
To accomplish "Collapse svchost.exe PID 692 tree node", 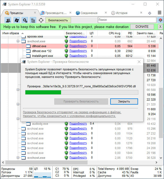I will pyautogui.click(x=18, y=41).
